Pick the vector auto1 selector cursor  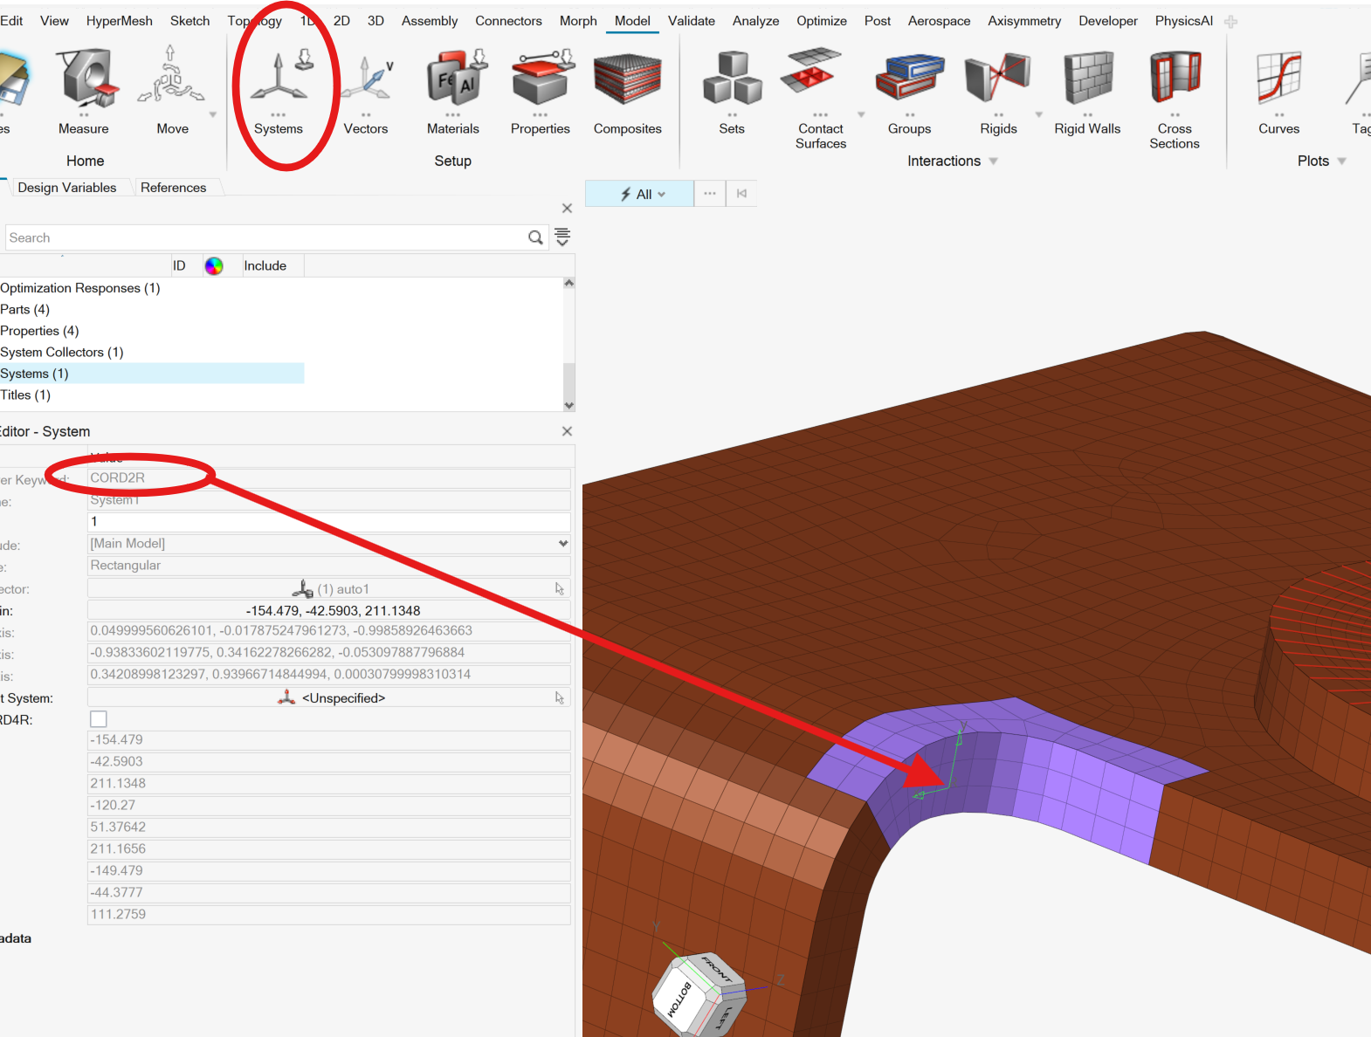560,589
